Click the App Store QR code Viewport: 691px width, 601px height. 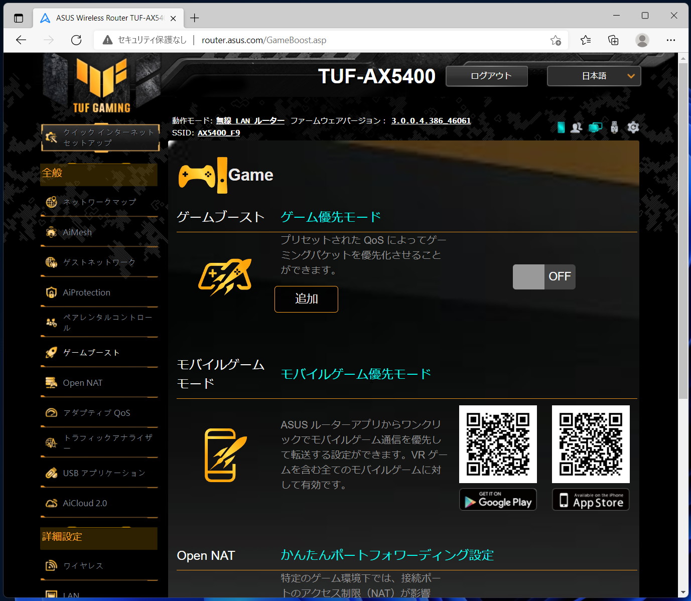(591, 444)
